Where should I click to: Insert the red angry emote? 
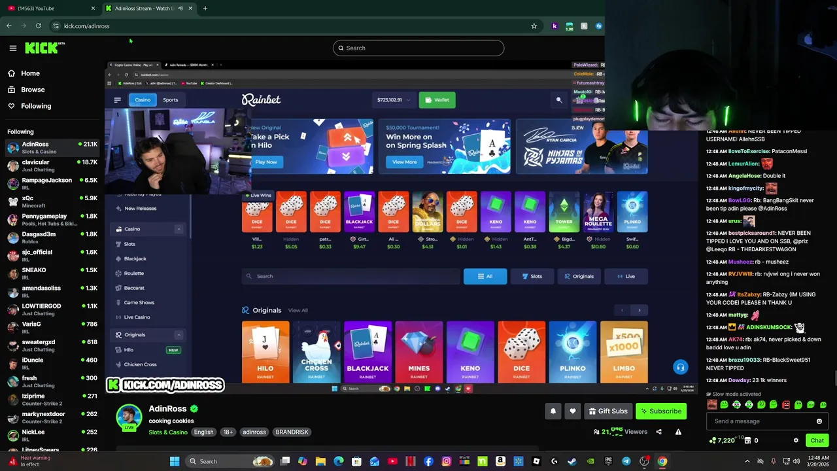(786, 405)
